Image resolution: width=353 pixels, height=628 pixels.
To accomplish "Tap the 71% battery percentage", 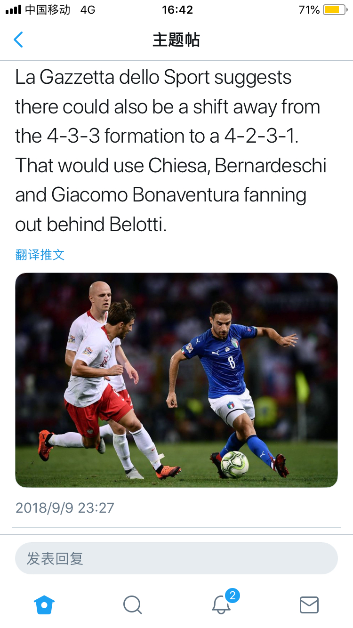I will click(309, 10).
